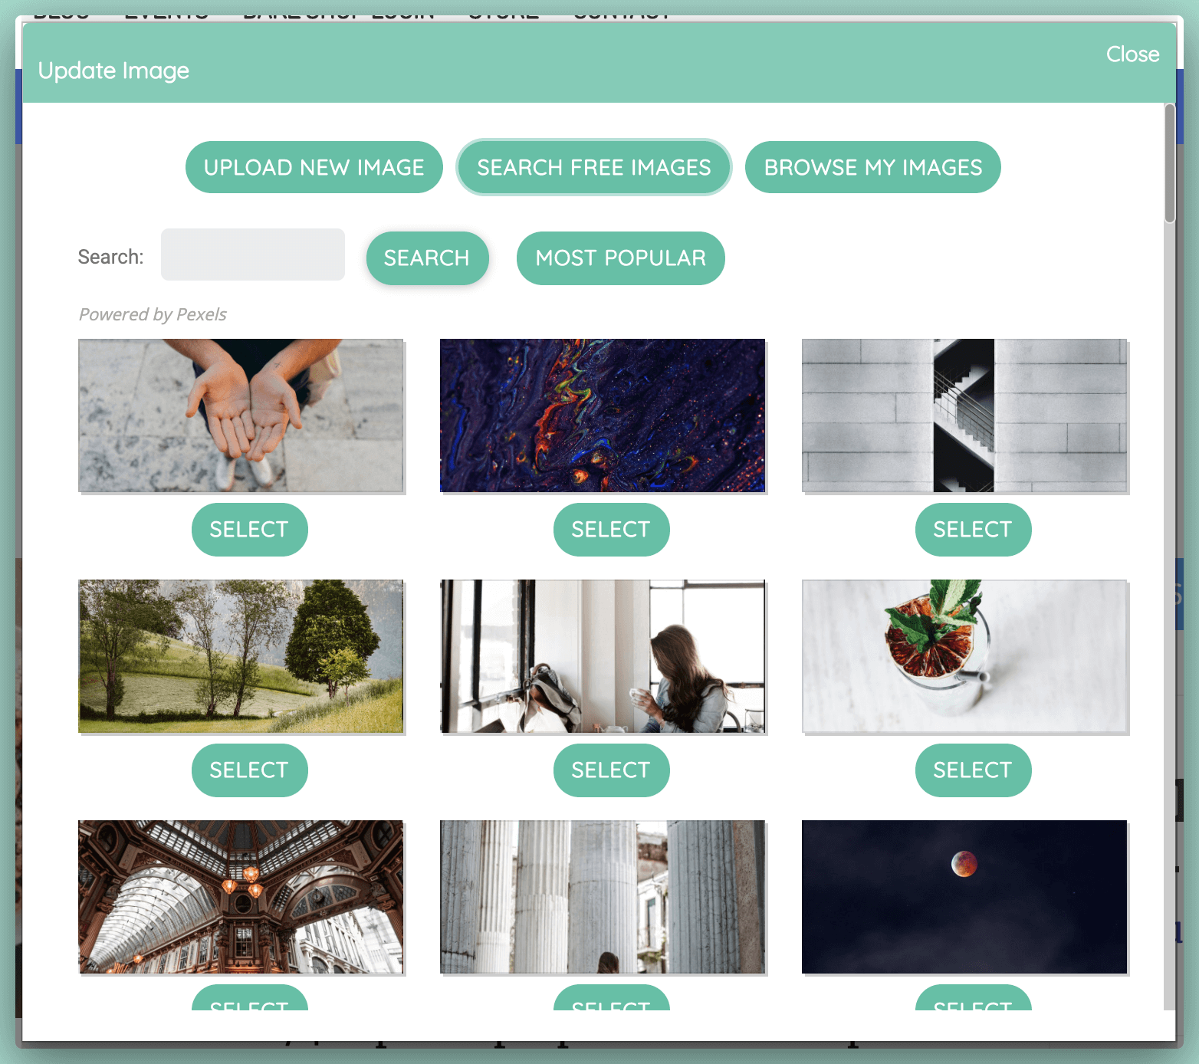Click the staircase in white wall thumbnail

click(x=964, y=415)
